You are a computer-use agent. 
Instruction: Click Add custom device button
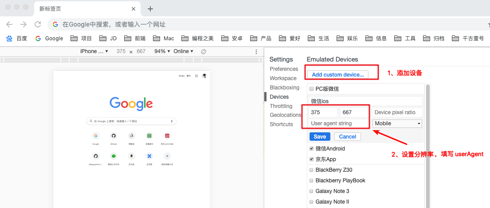point(337,75)
